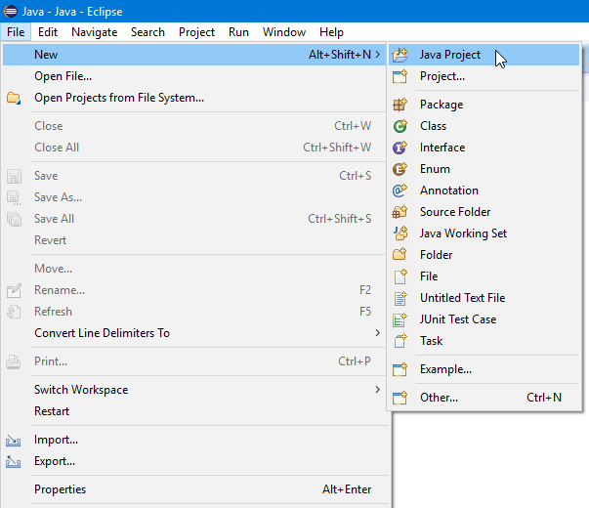
Task: Click the Alt+Enter shortcut text
Action: [x=347, y=489]
